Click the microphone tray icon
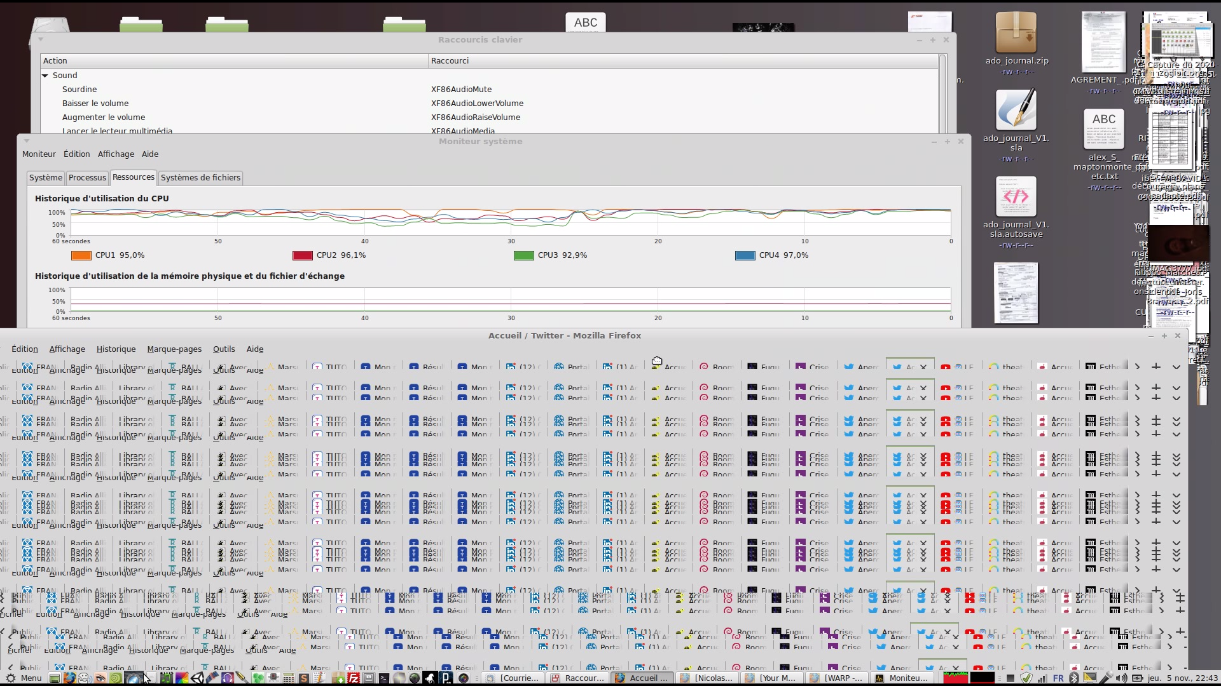Image resolution: width=1221 pixels, height=686 pixels. coord(1107,678)
